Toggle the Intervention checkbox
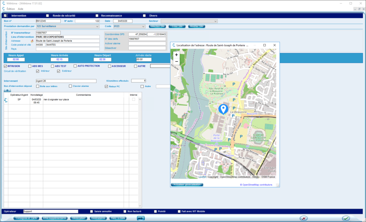 click(5, 16)
